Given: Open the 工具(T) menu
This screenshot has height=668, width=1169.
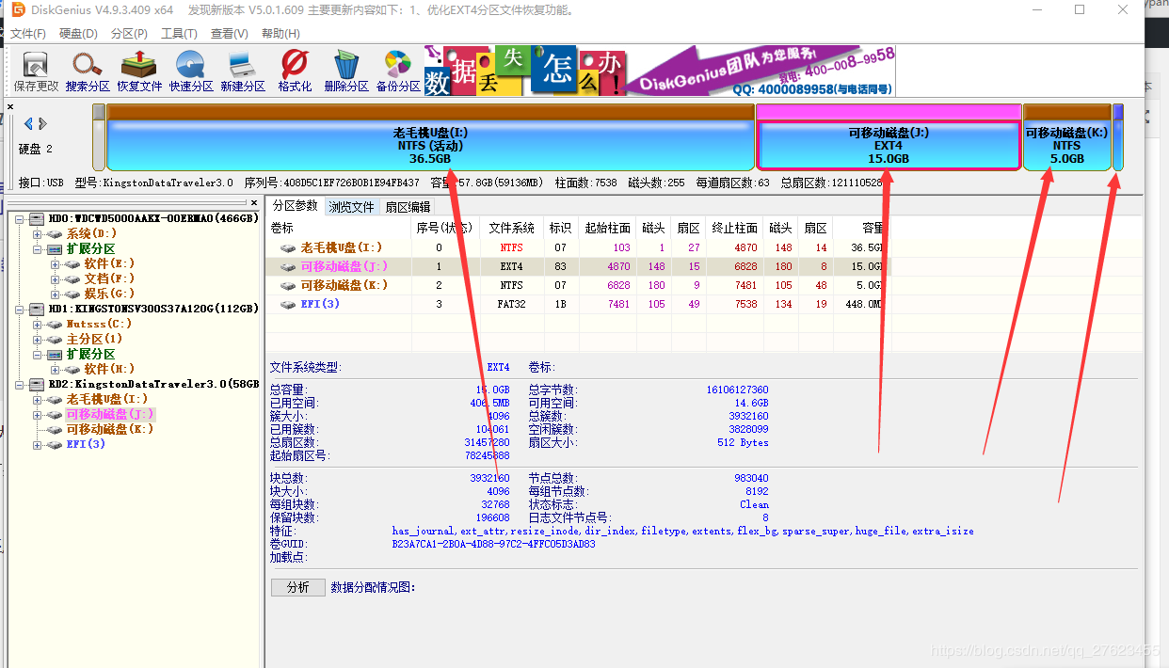Looking at the screenshot, I should [177, 33].
